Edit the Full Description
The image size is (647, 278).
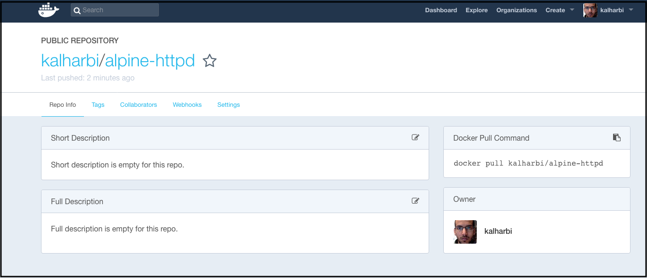(415, 201)
